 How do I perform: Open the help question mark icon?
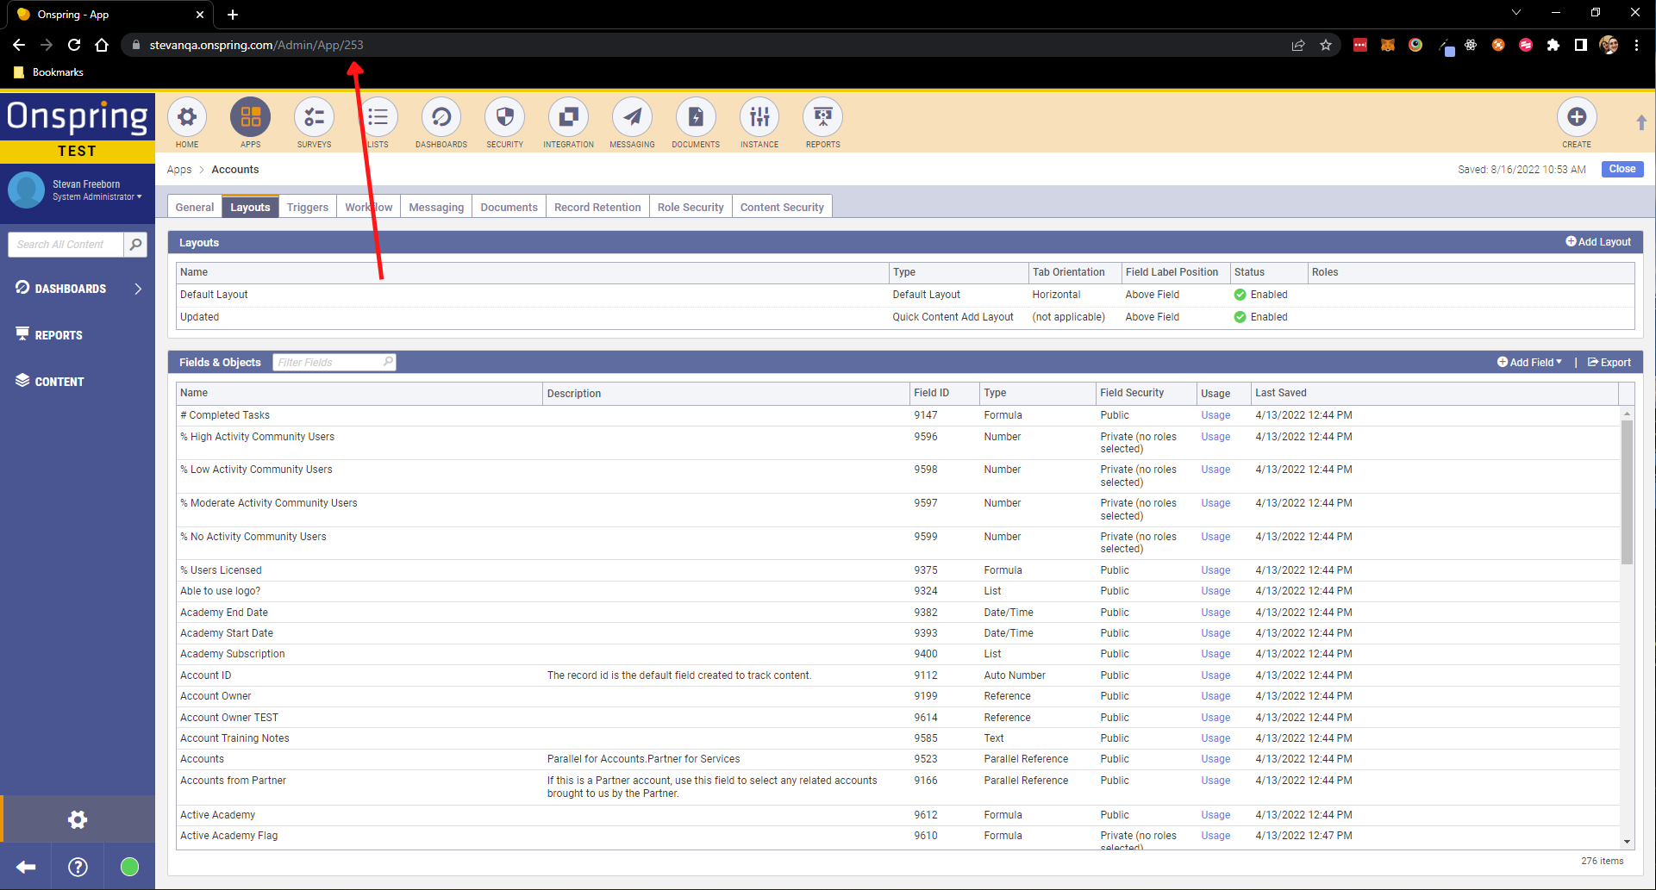pyautogui.click(x=78, y=867)
